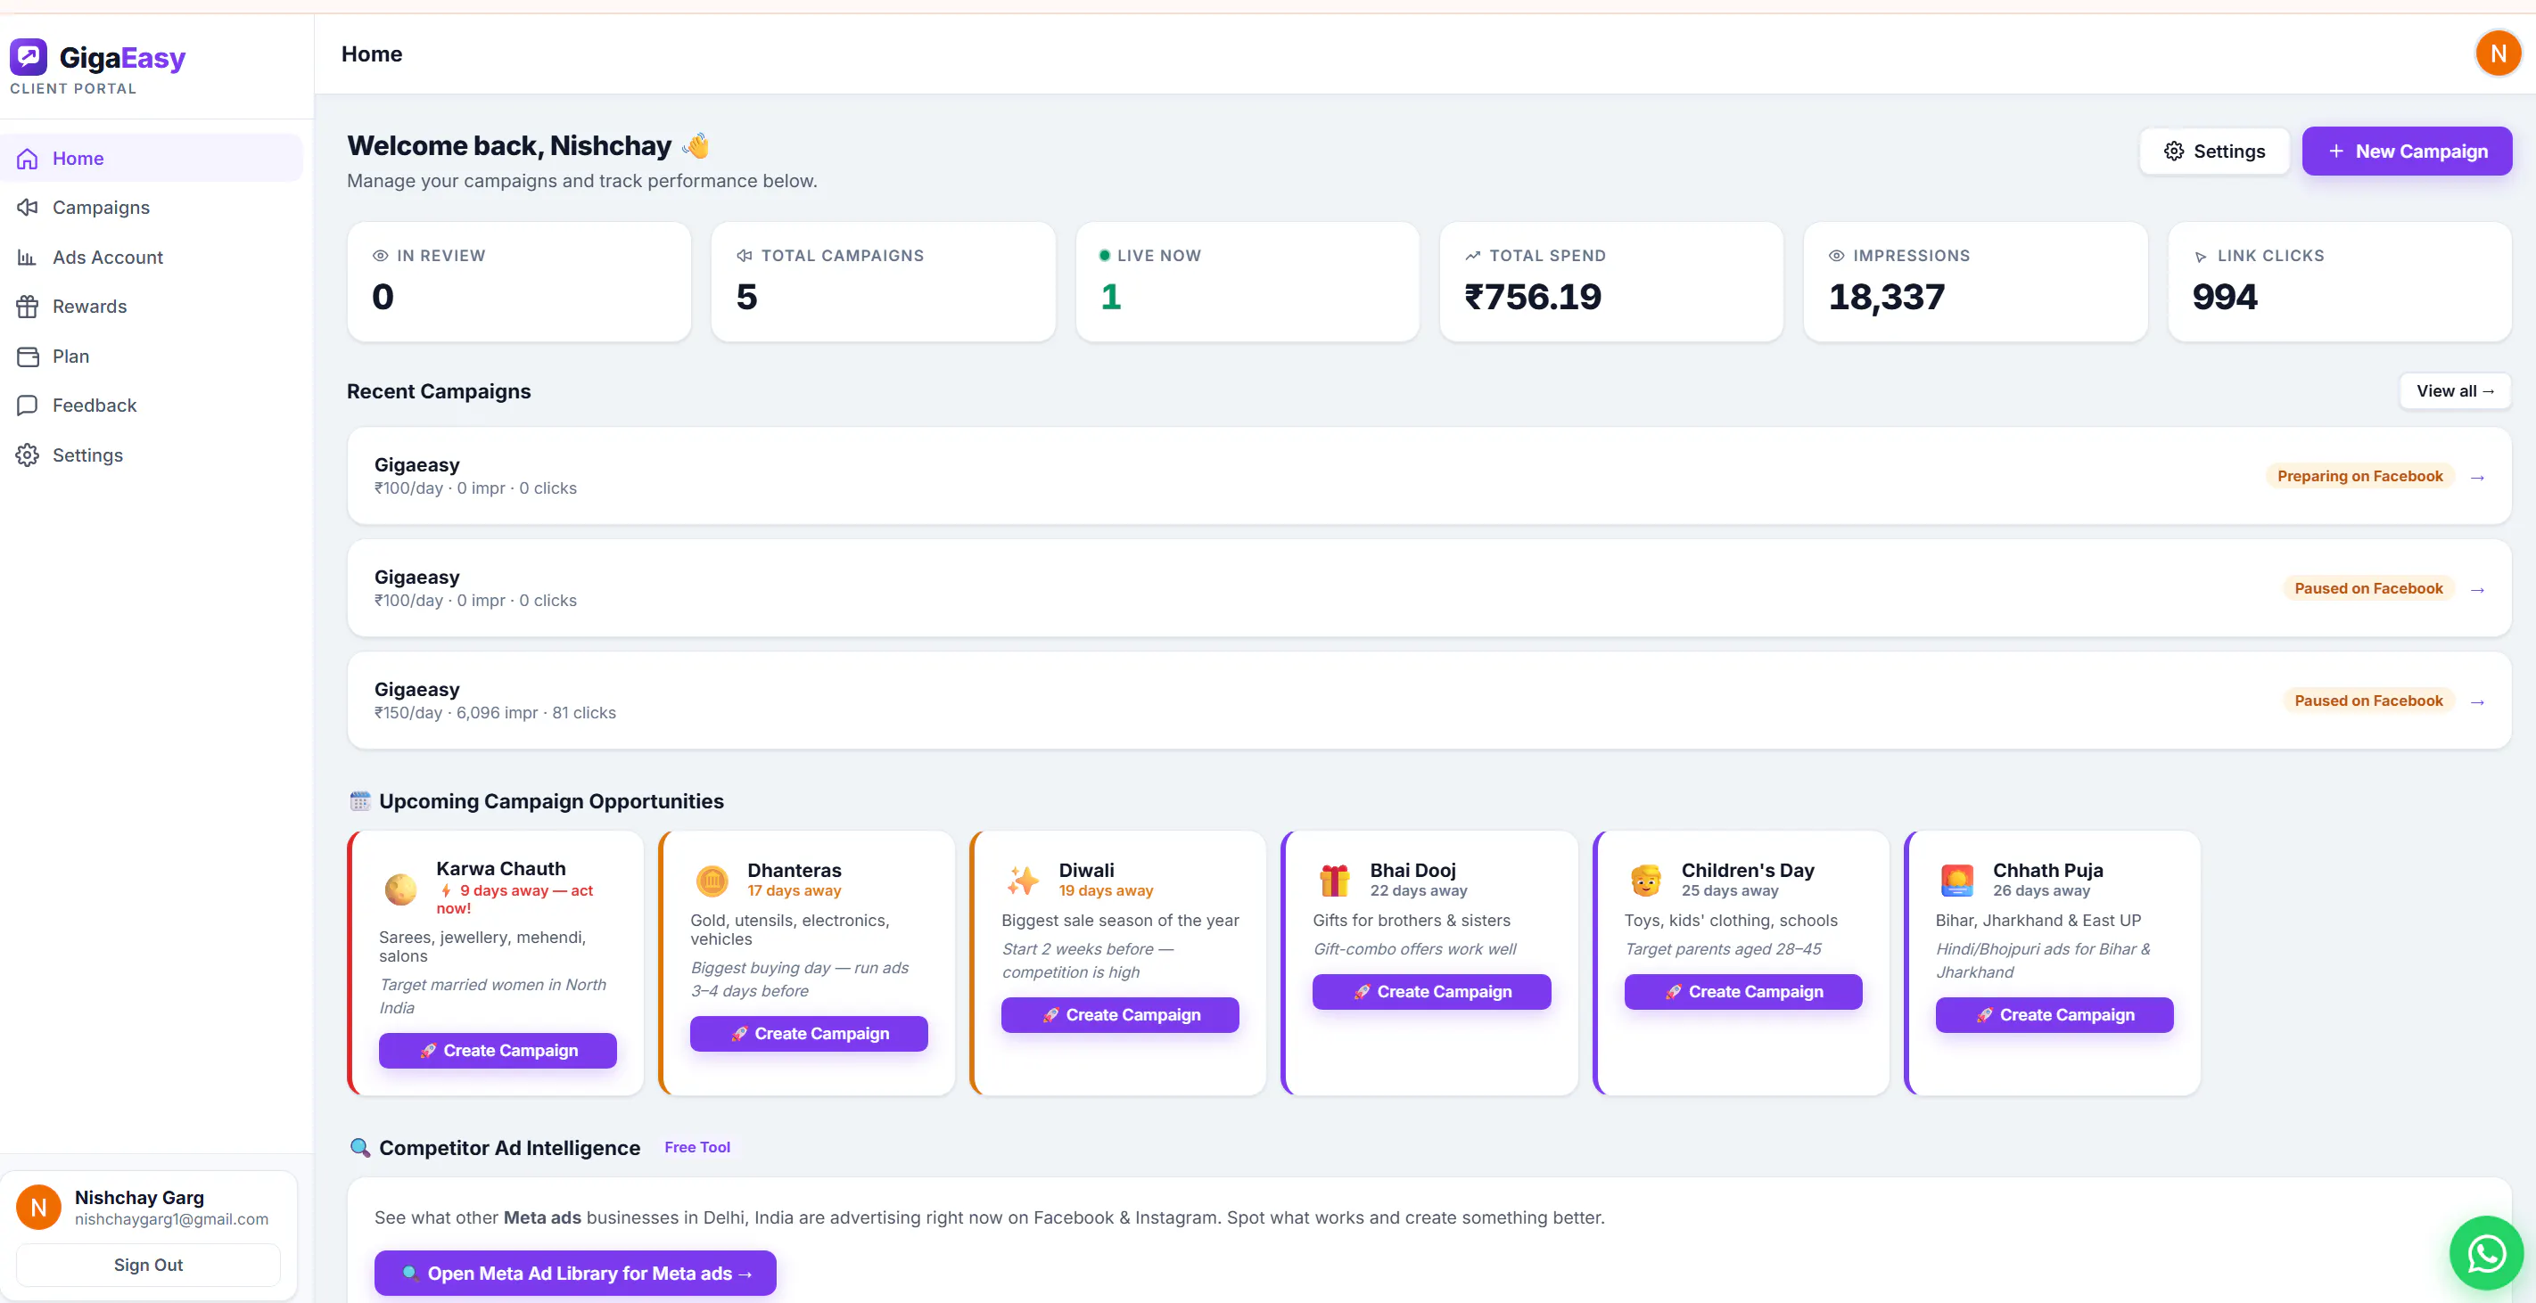
Task: Open the floating WhatsApp chat icon
Action: (x=2487, y=1253)
